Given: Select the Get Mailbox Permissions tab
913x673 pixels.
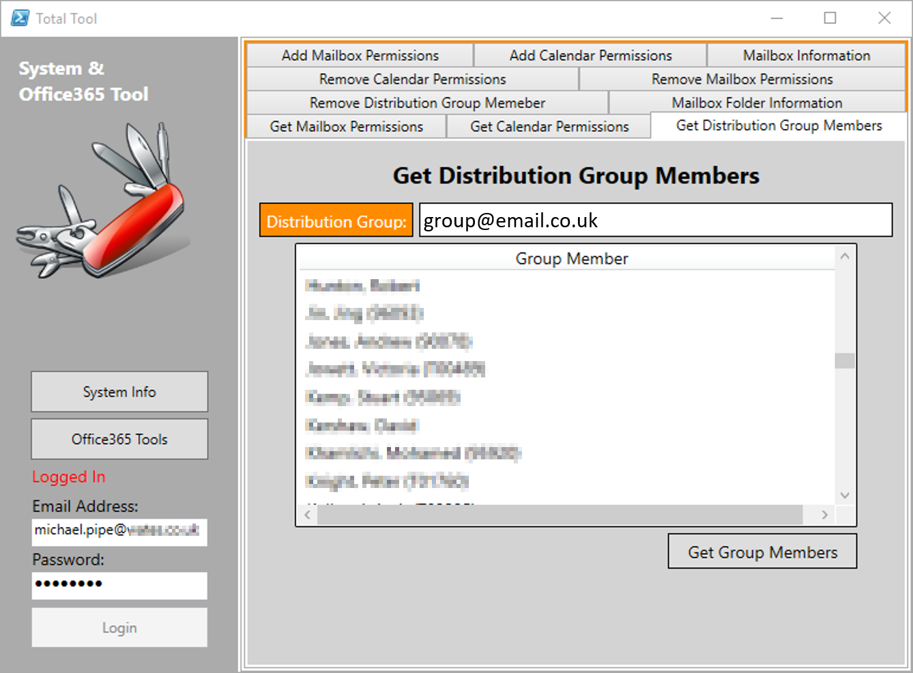Looking at the screenshot, I should point(346,127).
